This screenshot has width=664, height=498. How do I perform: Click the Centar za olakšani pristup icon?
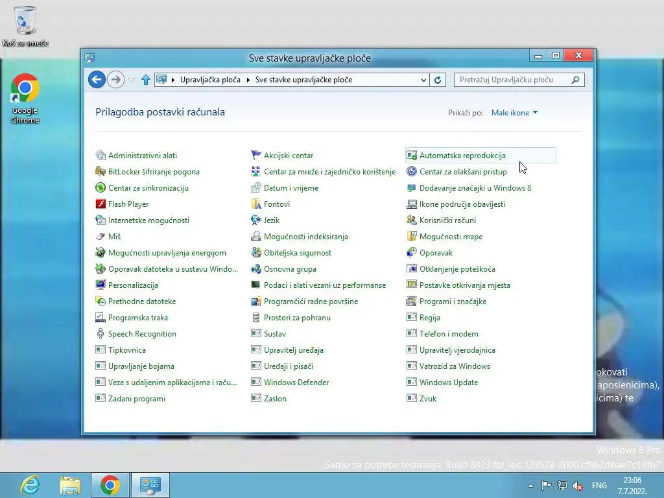click(412, 171)
